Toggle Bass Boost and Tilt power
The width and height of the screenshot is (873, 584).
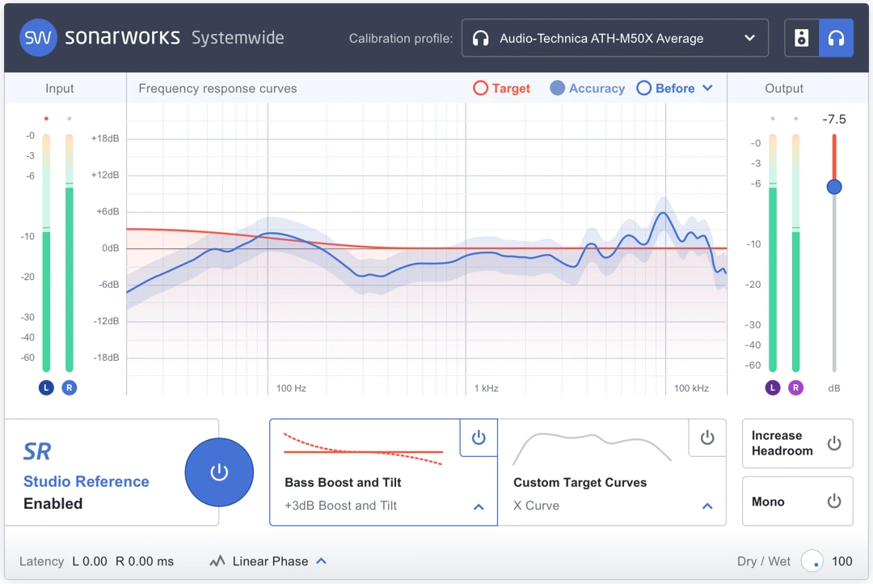click(x=479, y=438)
